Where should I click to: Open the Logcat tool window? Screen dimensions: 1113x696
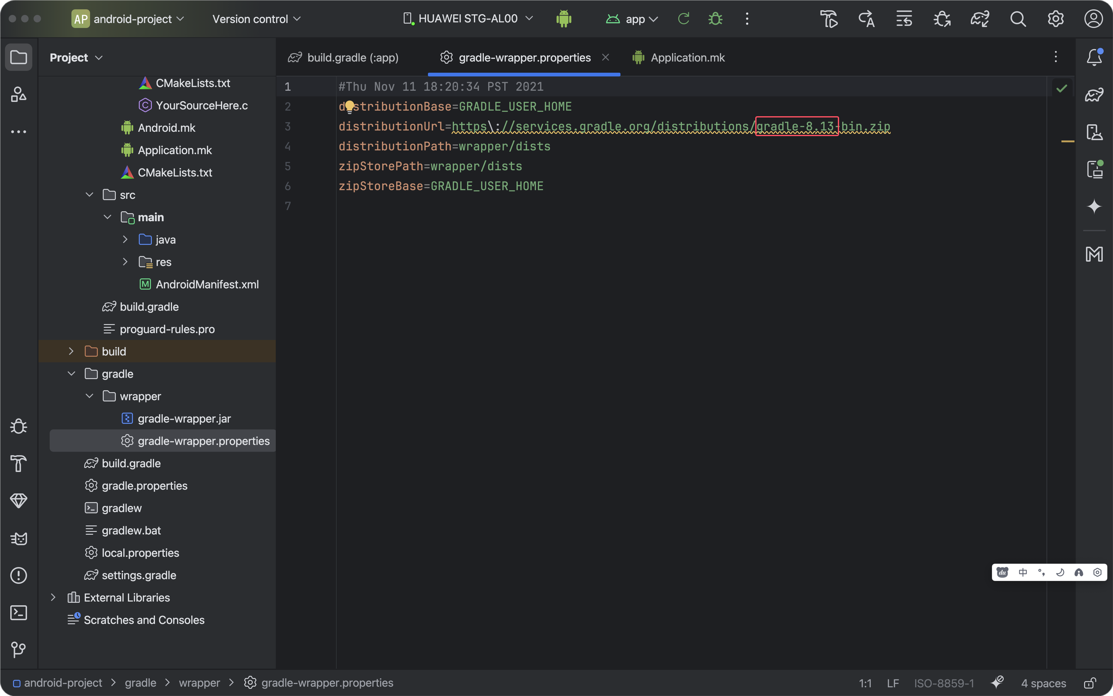pyautogui.click(x=18, y=538)
